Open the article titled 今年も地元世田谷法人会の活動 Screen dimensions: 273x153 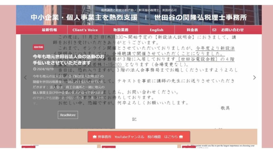pos(69,60)
